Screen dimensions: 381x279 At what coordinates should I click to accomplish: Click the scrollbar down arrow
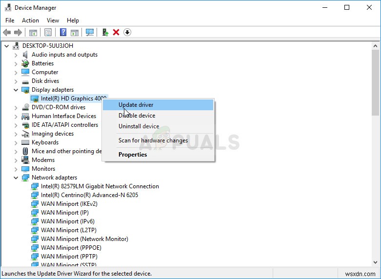coord(375,262)
